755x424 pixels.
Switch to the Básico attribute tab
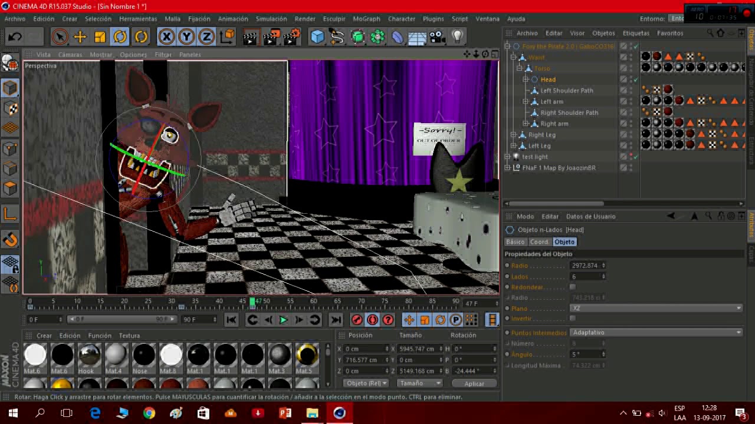515,242
